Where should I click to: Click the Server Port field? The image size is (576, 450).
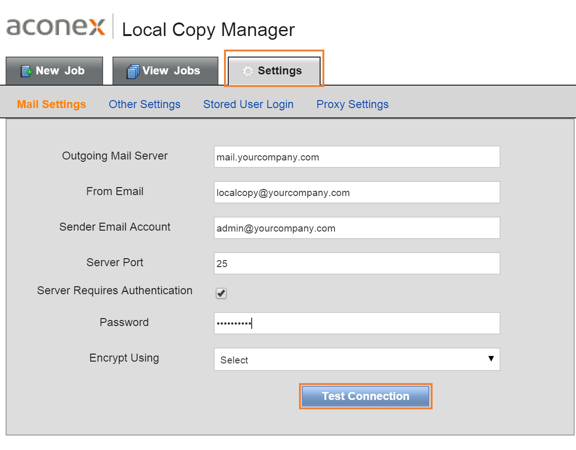(x=357, y=263)
